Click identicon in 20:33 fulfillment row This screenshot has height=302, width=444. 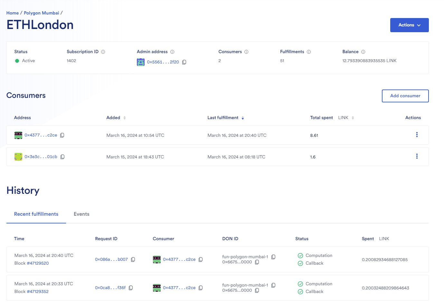[157, 288]
